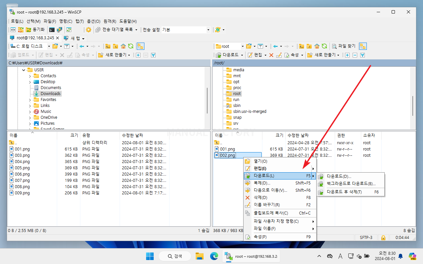This screenshot has height=264, width=423.
Task: Go to remote home directory icon
Action: point(317,46)
